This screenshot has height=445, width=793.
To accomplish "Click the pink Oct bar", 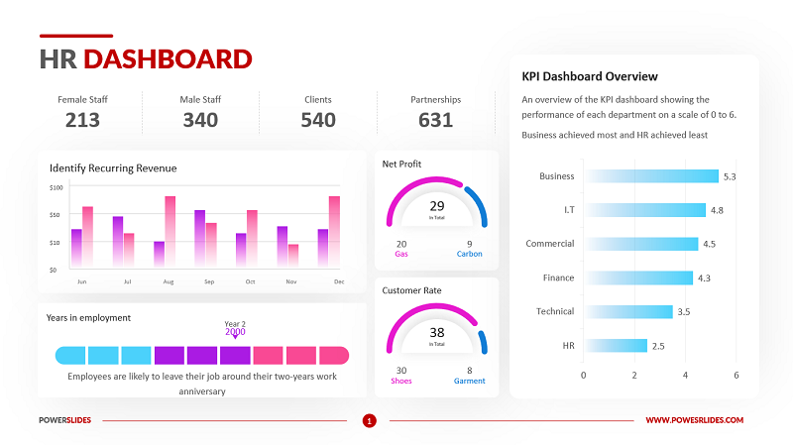I will 252,239.
